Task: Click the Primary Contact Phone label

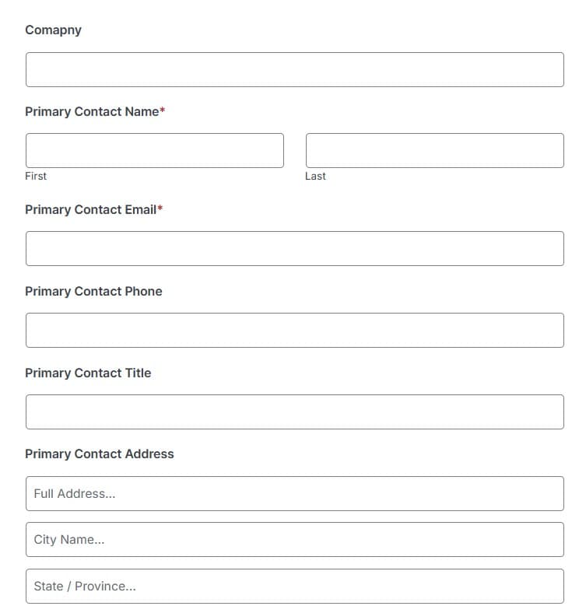Action: pyautogui.click(x=93, y=291)
